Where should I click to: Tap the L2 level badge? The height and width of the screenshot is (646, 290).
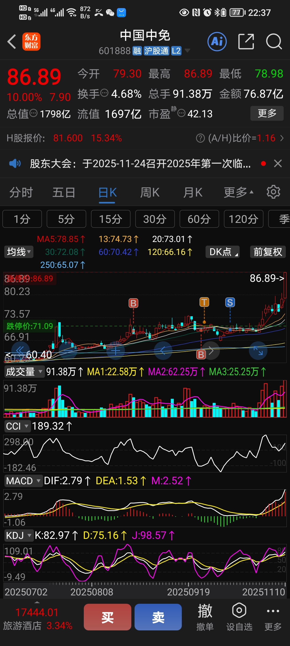coord(176,51)
